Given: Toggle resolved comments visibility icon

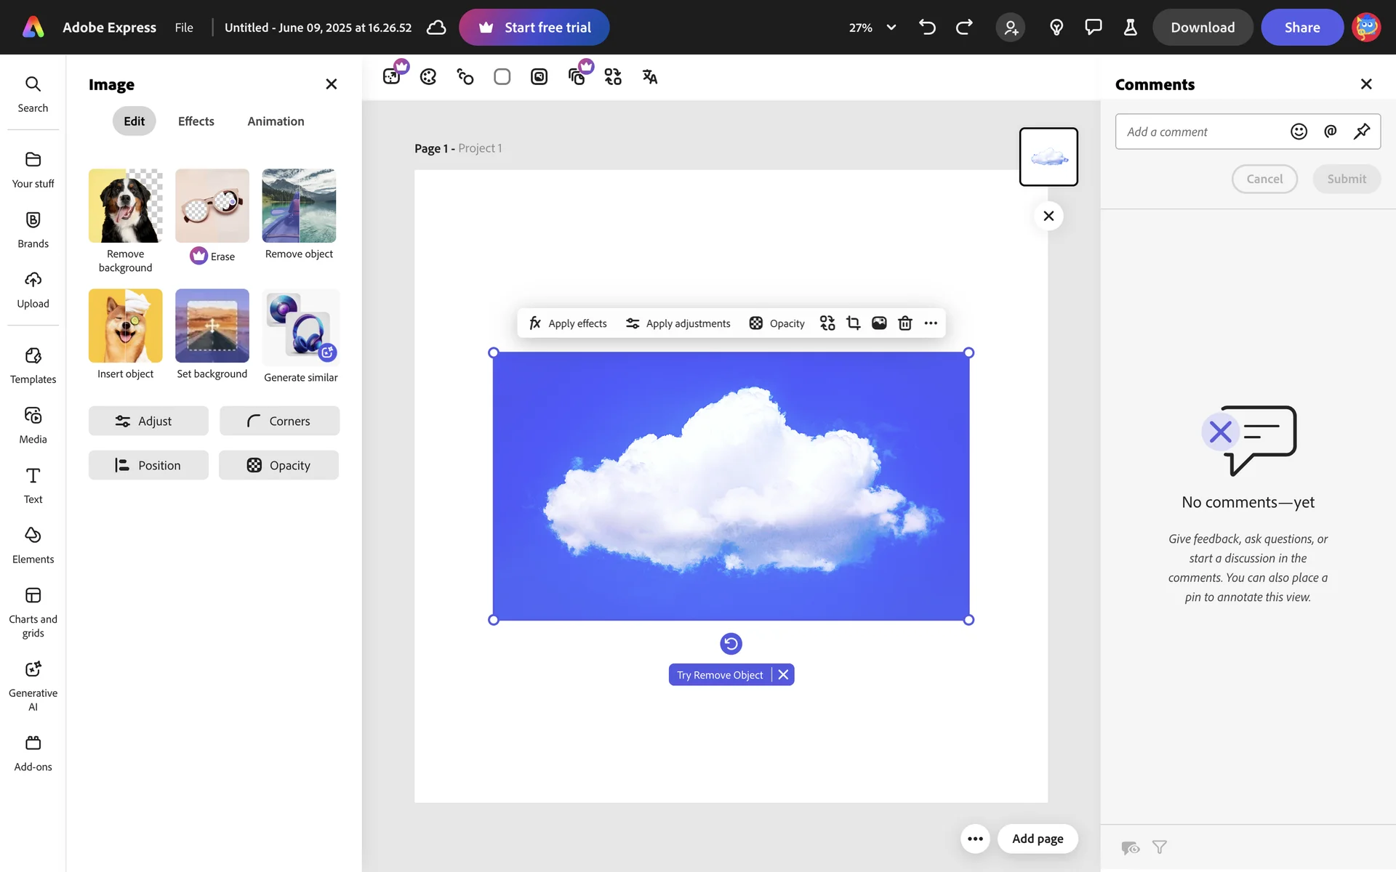Looking at the screenshot, I should (x=1130, y=847).
